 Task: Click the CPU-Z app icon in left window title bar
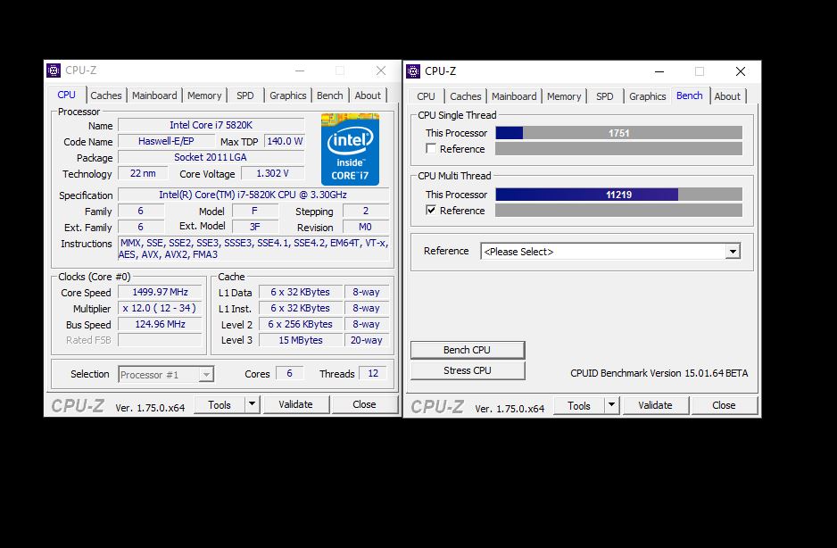[x=54, y=71]
